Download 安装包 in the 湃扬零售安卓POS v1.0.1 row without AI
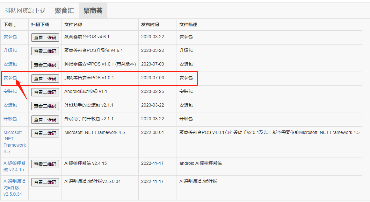370x202 pixels. 10,78
